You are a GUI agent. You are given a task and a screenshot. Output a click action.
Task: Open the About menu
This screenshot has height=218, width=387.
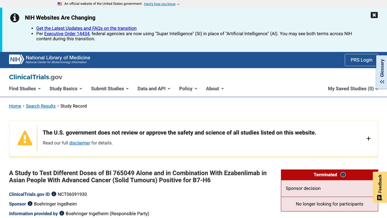click(x=215, y=88)
